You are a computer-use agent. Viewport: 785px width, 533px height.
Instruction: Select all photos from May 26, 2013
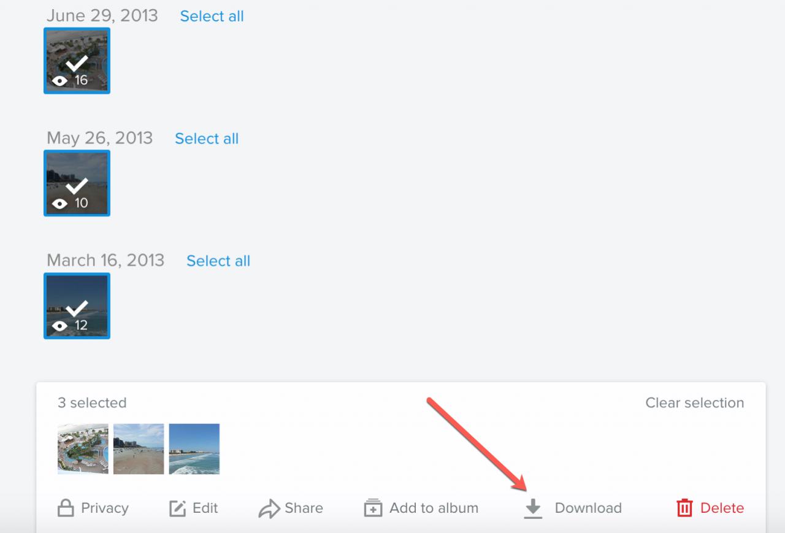(x=207, y=139)
